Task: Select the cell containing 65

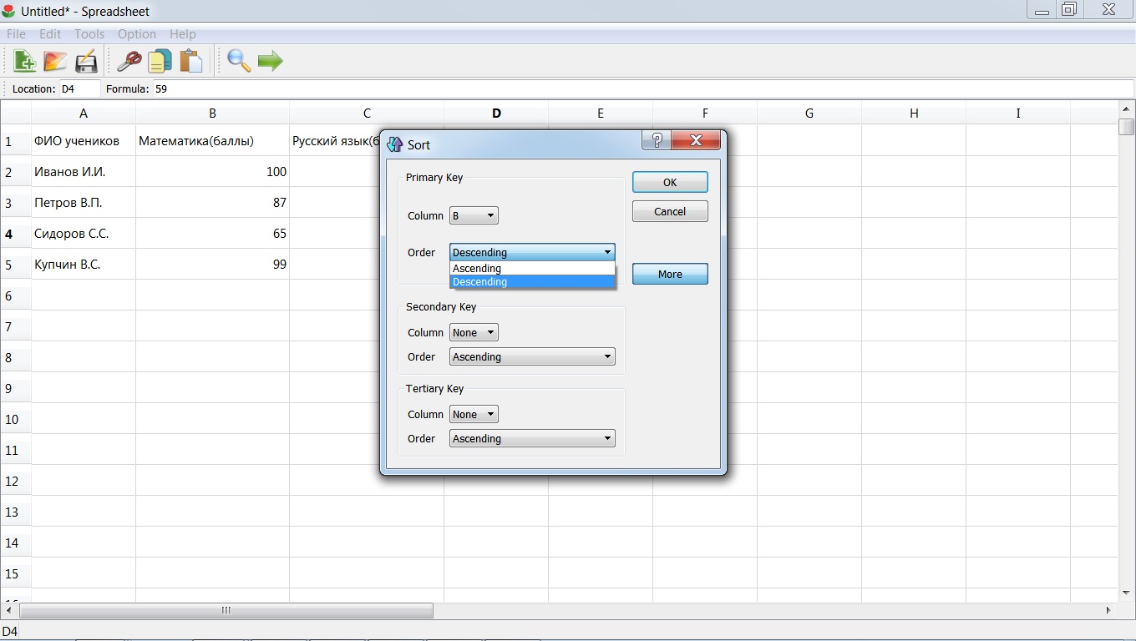Action: (x=212, y=234)
